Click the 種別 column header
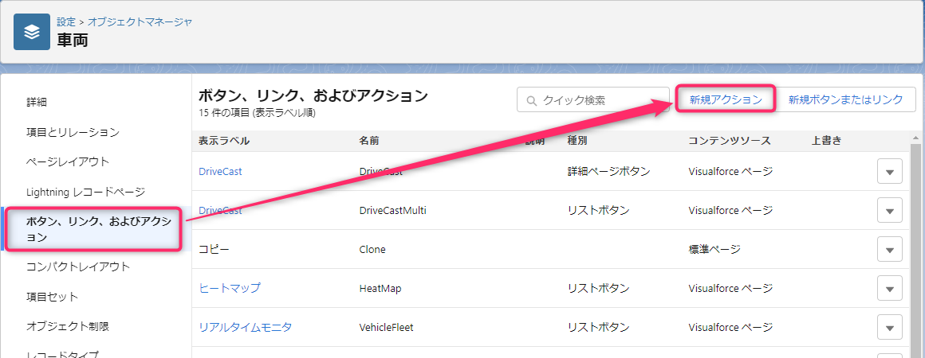Screen dimensions: 925x358 577,141
